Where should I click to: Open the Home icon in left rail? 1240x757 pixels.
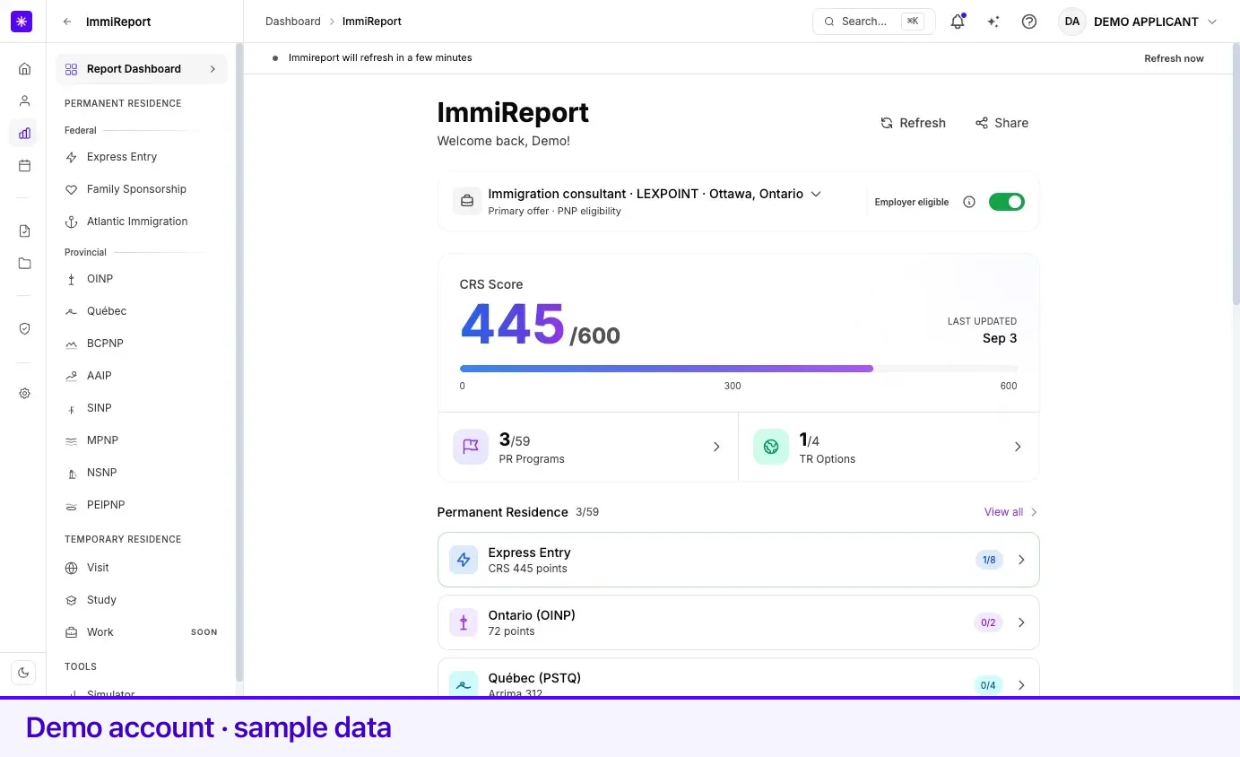point(24,69)
